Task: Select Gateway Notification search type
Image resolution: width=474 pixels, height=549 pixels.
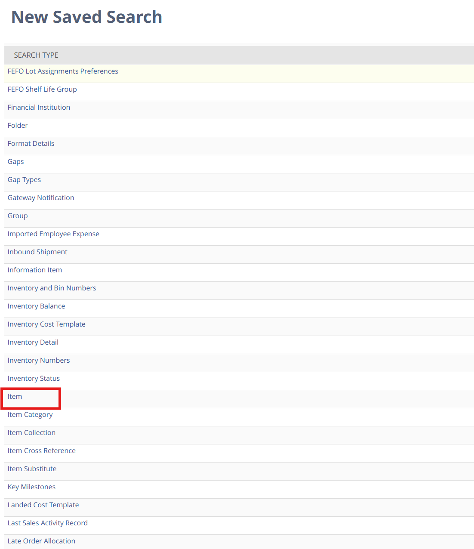Action: [41, 198]
